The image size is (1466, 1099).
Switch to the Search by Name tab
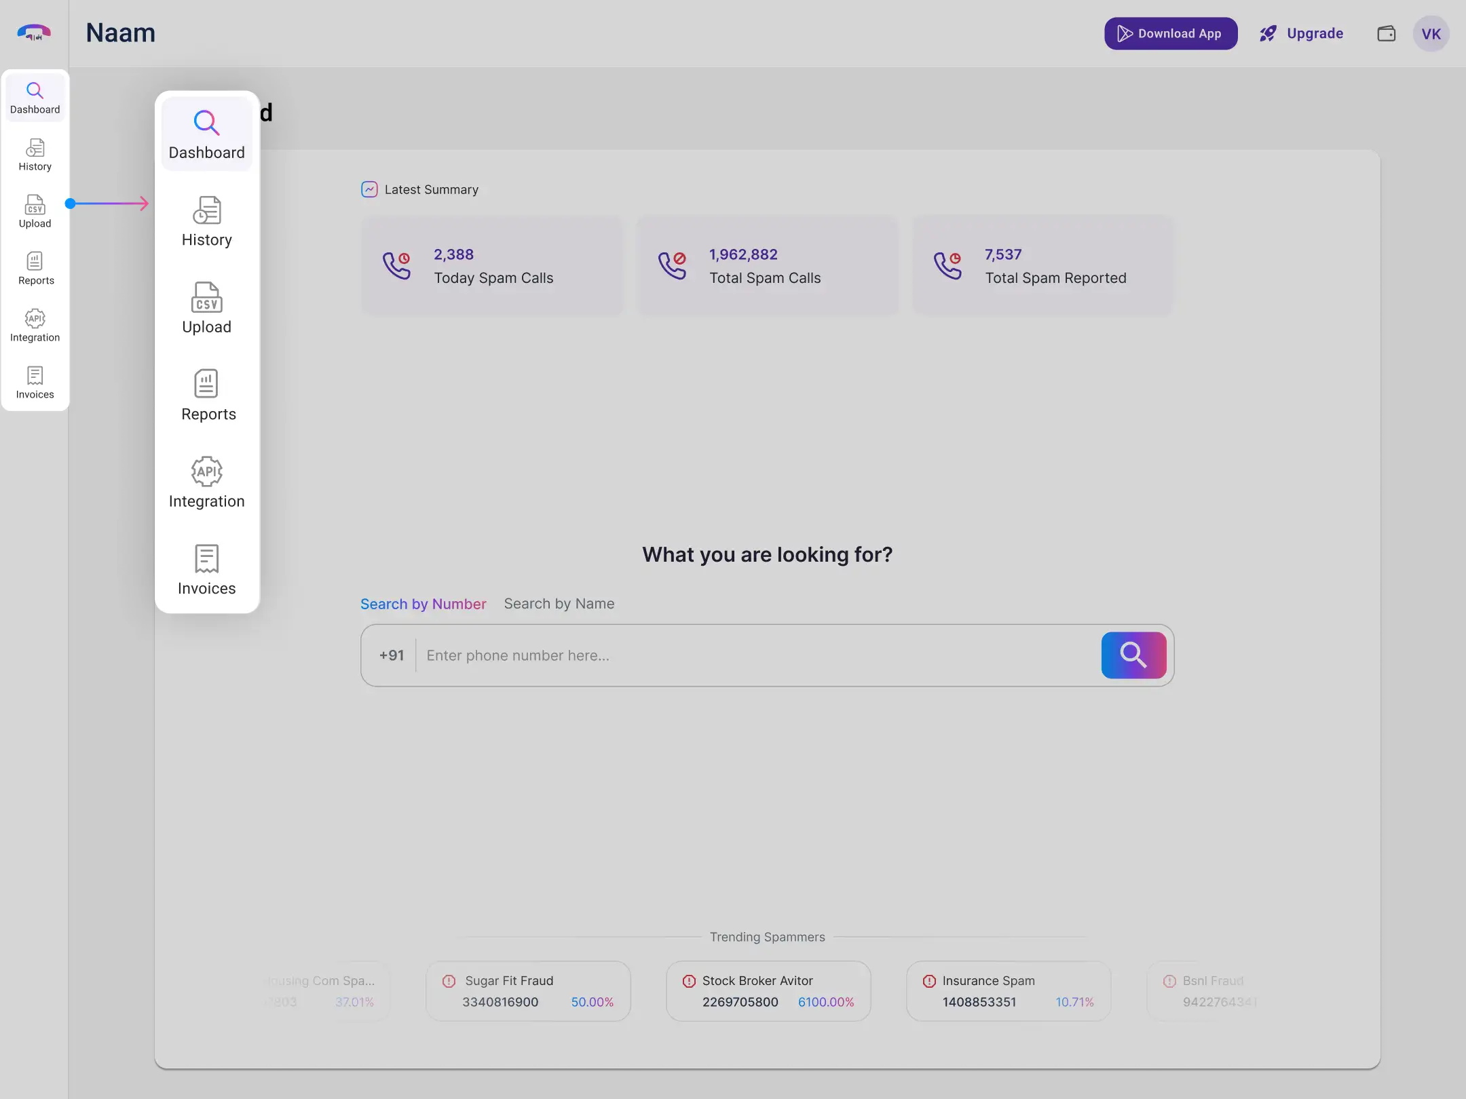[x=558, y=603]
